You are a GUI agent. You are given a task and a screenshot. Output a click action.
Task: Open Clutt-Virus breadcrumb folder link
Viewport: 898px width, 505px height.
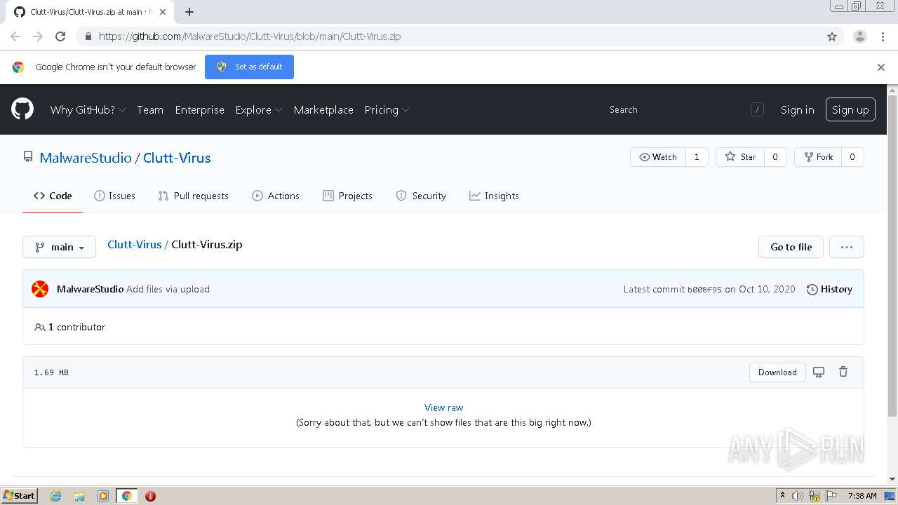pos(135,245)
